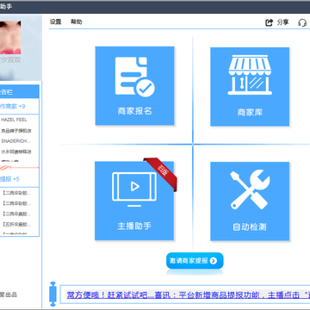Viewport: 310px width, 310px height.
Task: Launch the 主播助手 streamer assistant tile
Action: tap(134, 201)
